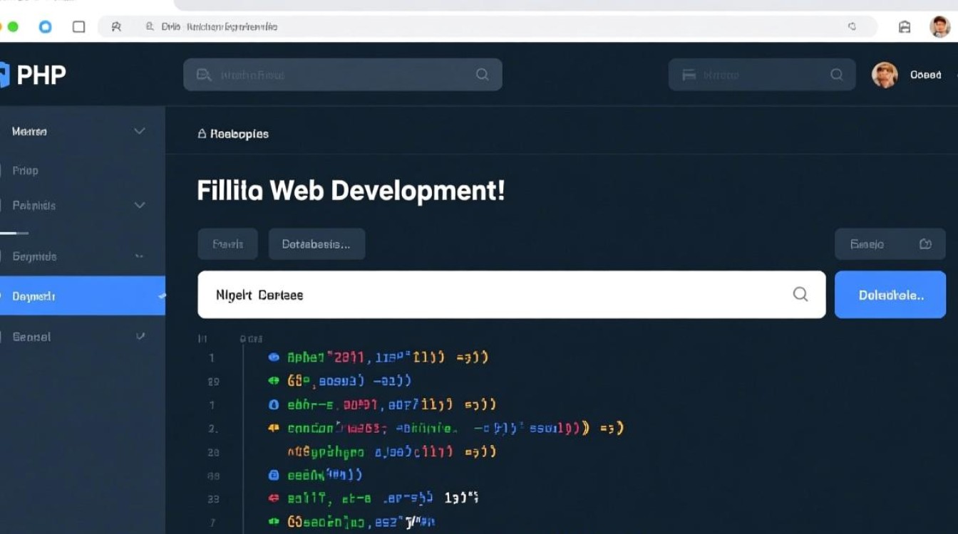Viewport: 958px width, 534px height.
Task: Switch to the Detabasie... tab
Action: click(316, 244)
